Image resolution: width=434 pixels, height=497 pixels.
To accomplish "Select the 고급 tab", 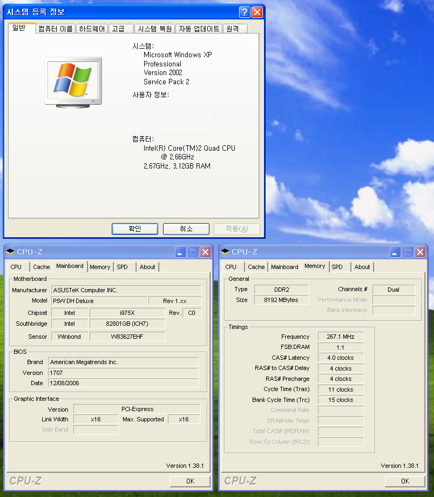I will tap(121, 29).
